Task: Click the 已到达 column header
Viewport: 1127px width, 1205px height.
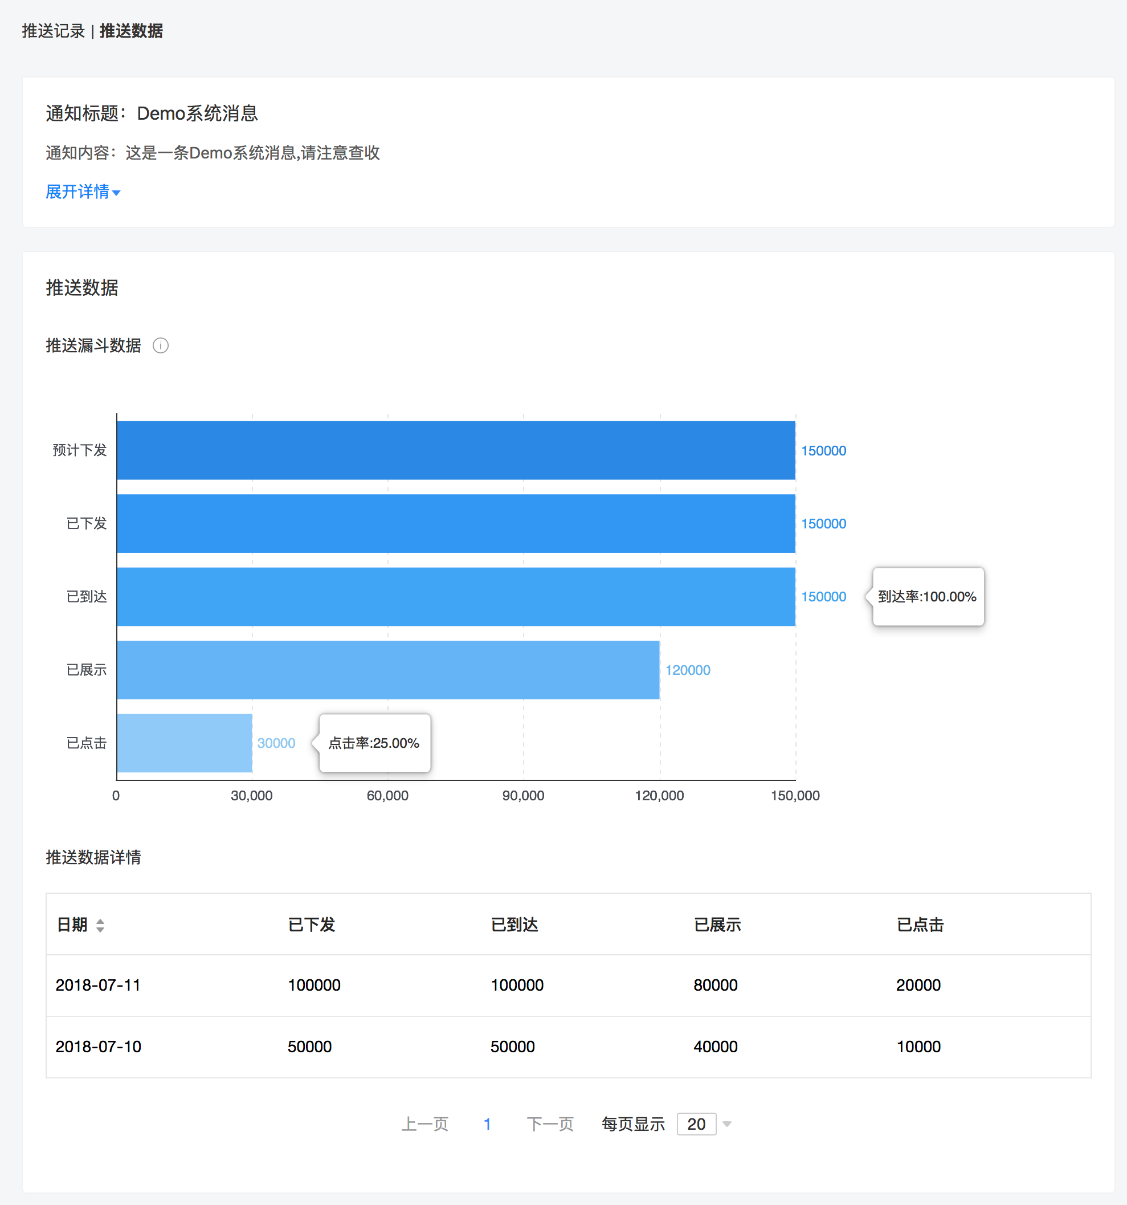Action: (514, 925)
